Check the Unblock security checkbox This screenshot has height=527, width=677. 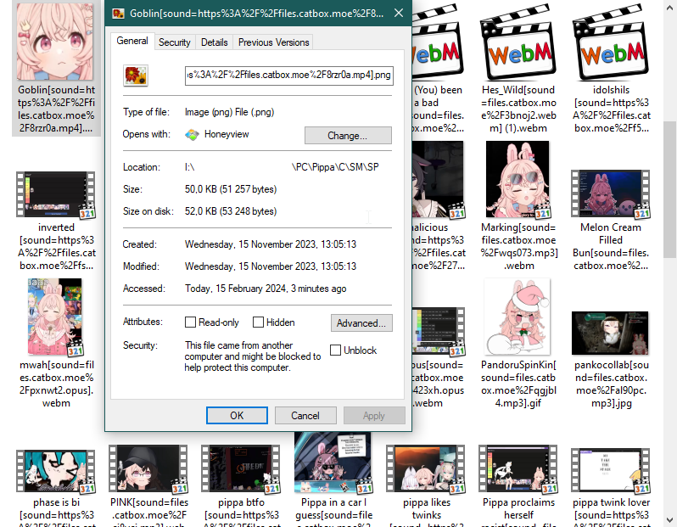(335, 350)
